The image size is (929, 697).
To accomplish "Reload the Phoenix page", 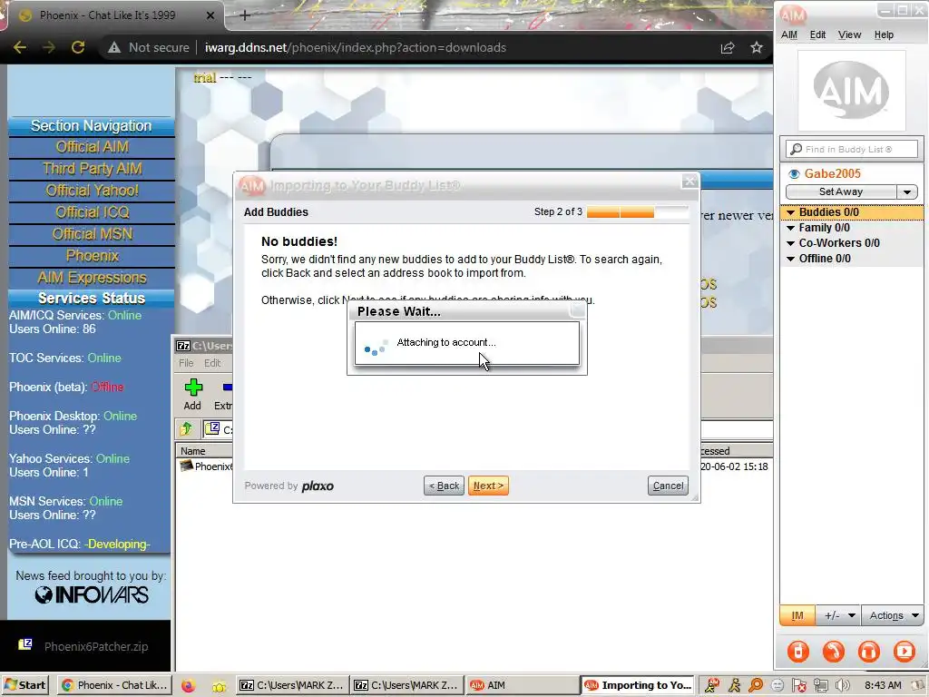I will click(78, 47).
